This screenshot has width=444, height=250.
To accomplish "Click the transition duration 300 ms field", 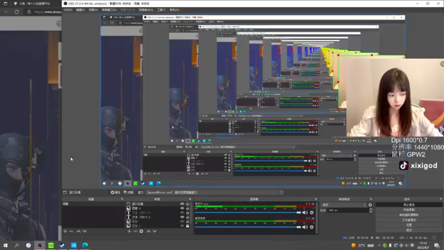I will coord(348,211).
